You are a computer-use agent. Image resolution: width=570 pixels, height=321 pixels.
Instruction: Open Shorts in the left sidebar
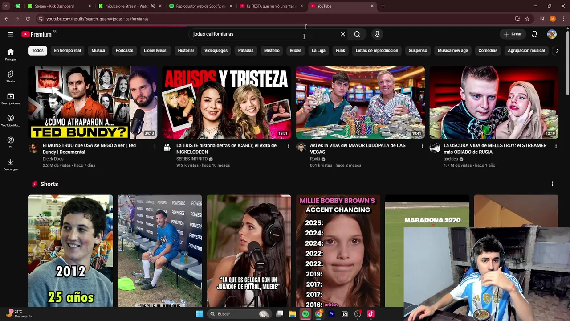click(11, 77)
